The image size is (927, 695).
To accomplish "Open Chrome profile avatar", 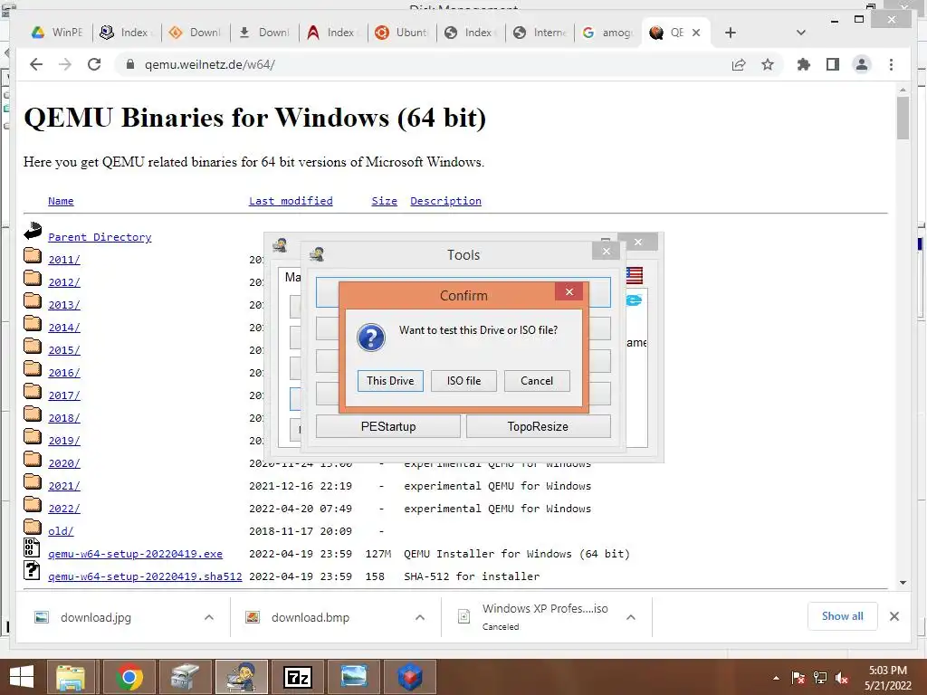I will 862,64.
